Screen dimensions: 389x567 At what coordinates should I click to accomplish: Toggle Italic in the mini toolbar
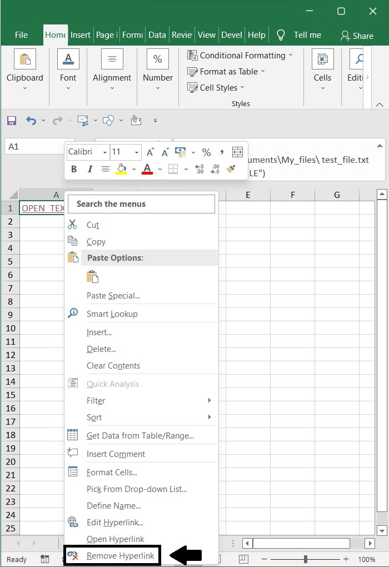coord(89,169)
